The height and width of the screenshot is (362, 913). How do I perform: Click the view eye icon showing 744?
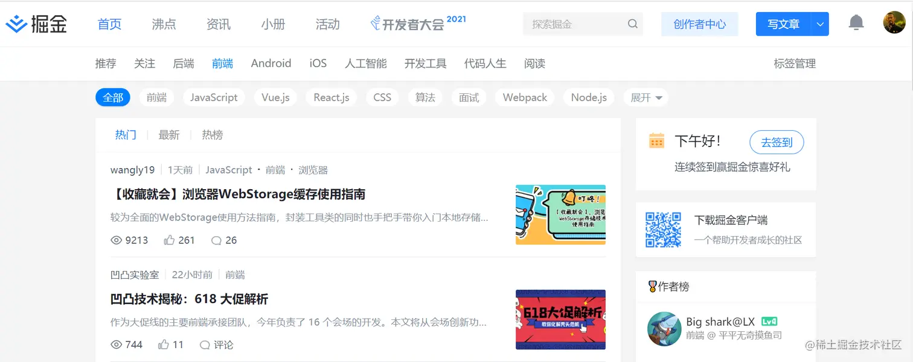point(117,345)
